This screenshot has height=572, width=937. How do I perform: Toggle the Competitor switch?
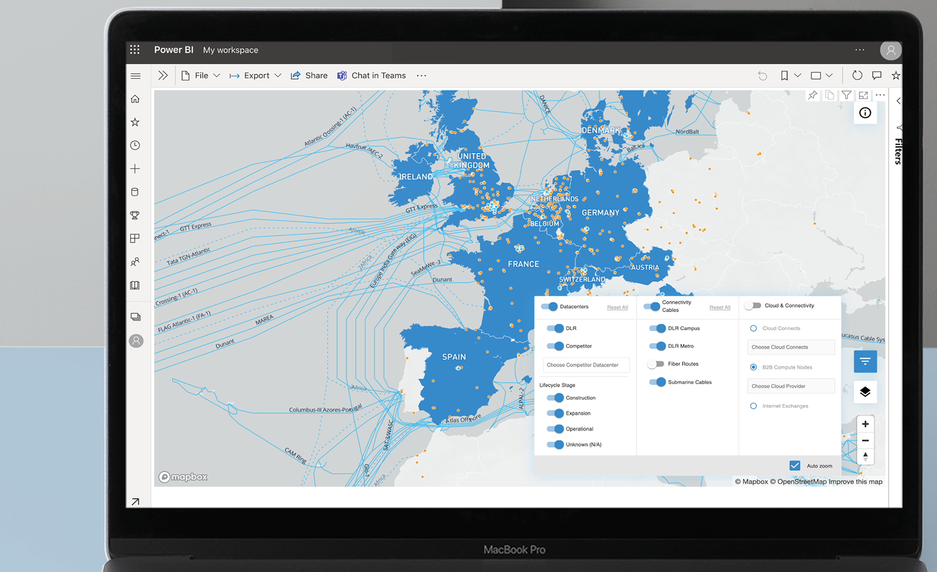point(555,346)
